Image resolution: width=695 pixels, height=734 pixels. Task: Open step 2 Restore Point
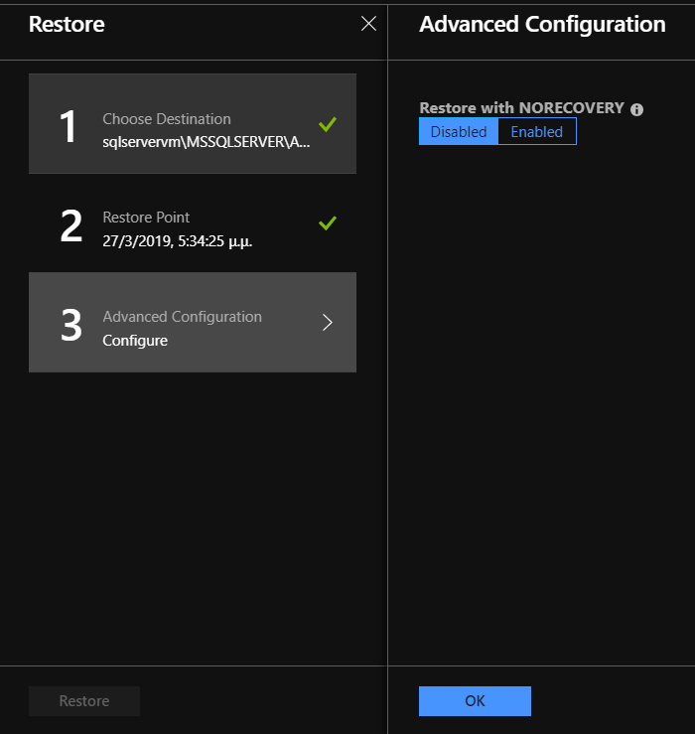click(x=193, y=223)
